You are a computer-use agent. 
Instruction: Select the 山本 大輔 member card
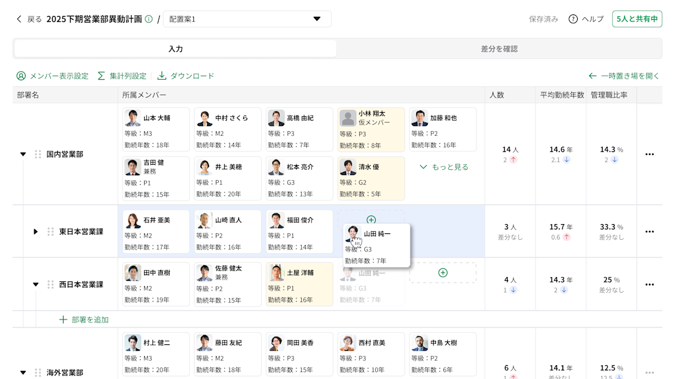point(155,128)
